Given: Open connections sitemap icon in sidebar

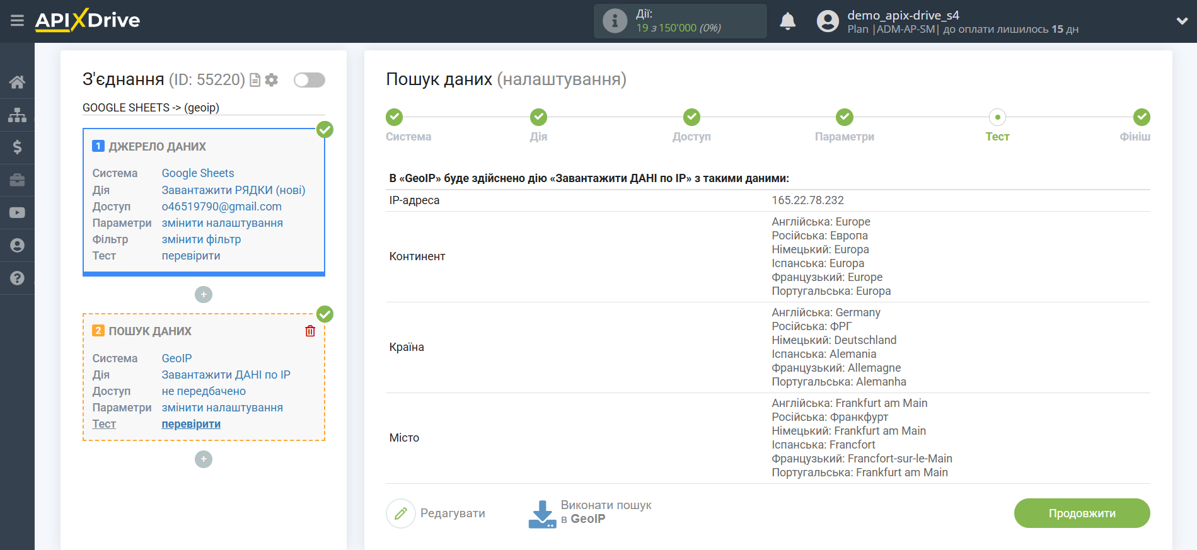Looking at the screenshot, I should point(17,115).
